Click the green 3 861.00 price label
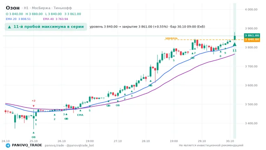Viewport: 266px width, 150px height. [252, 35]
